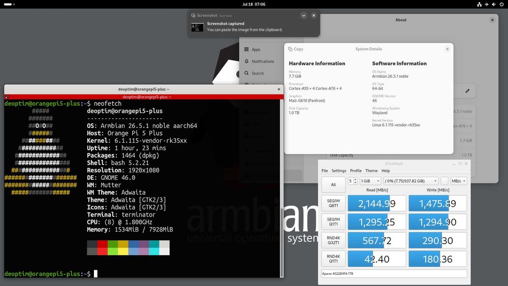Click the All benchmark button in KDiskMark

pyautogui.click(x=333, y=184)
